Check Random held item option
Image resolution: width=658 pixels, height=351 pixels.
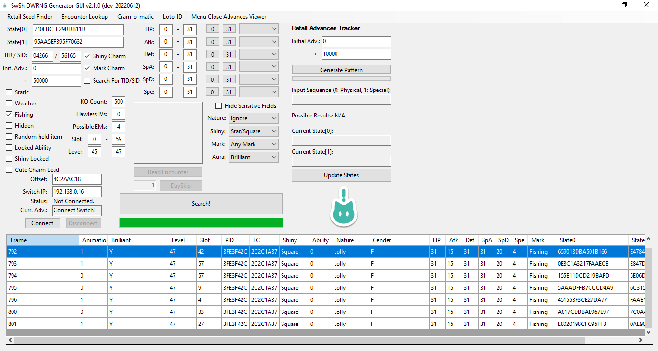(x=9, y=137)
